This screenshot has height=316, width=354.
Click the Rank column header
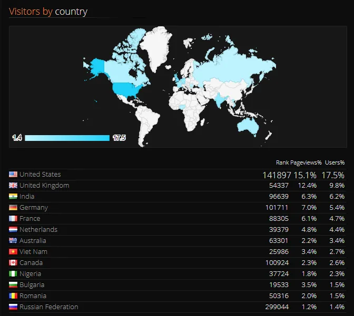pos(282,162)
